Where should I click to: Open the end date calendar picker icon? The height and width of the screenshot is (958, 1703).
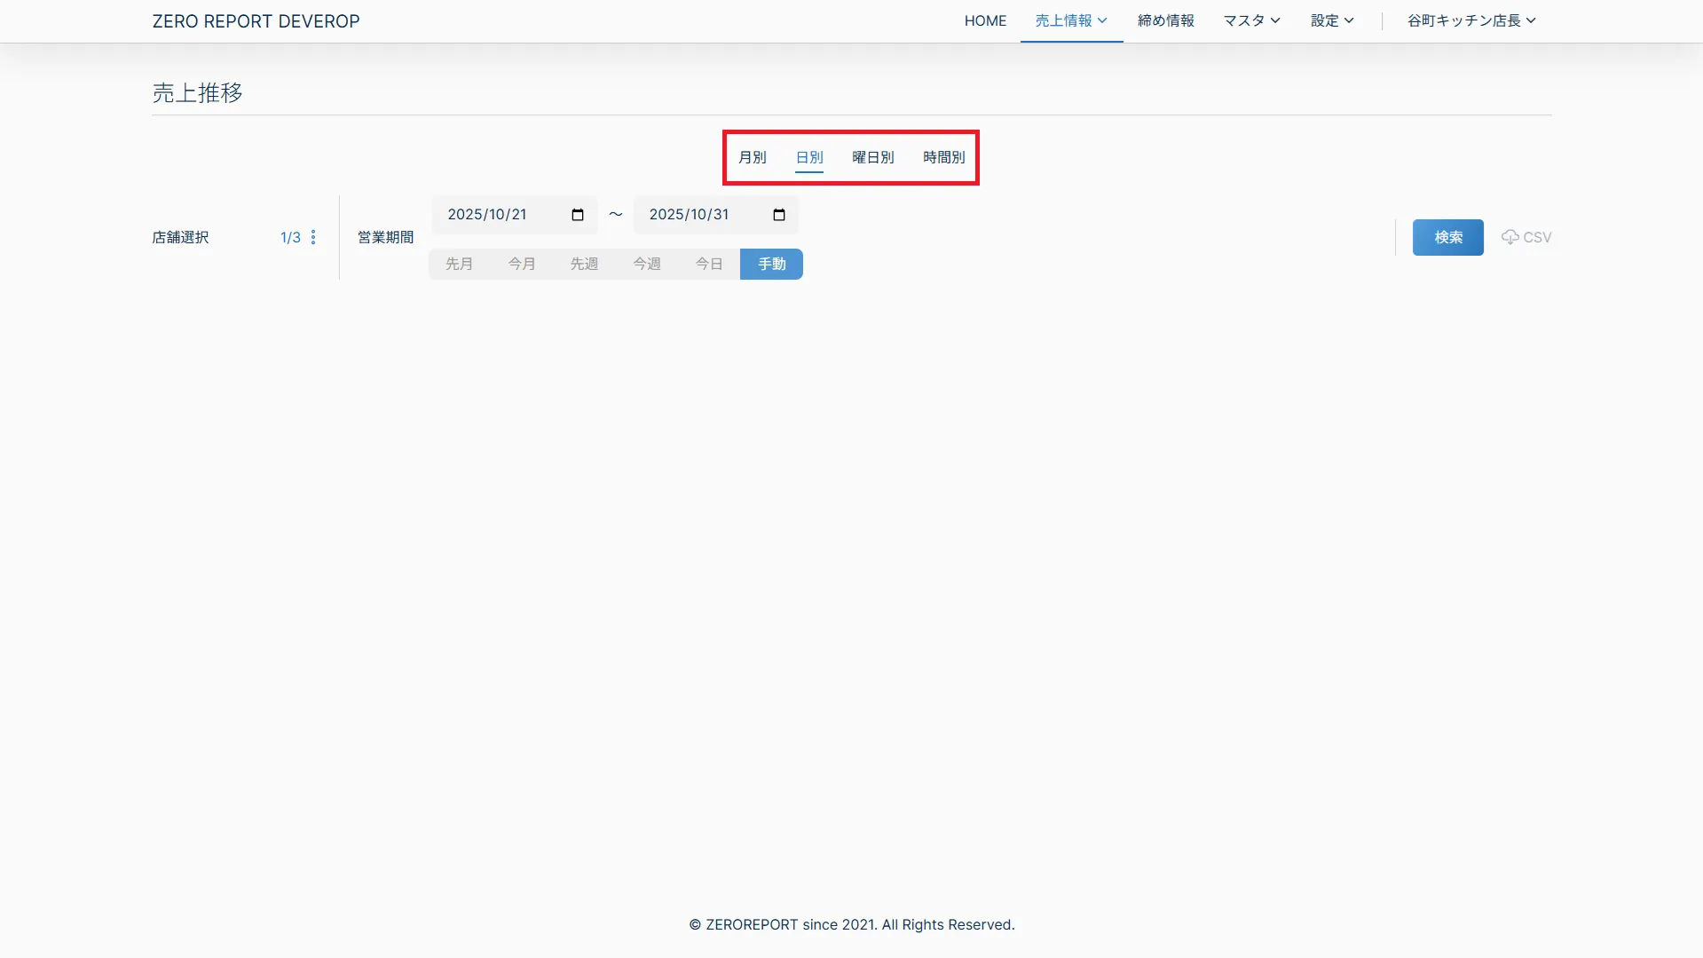point(779,215)
